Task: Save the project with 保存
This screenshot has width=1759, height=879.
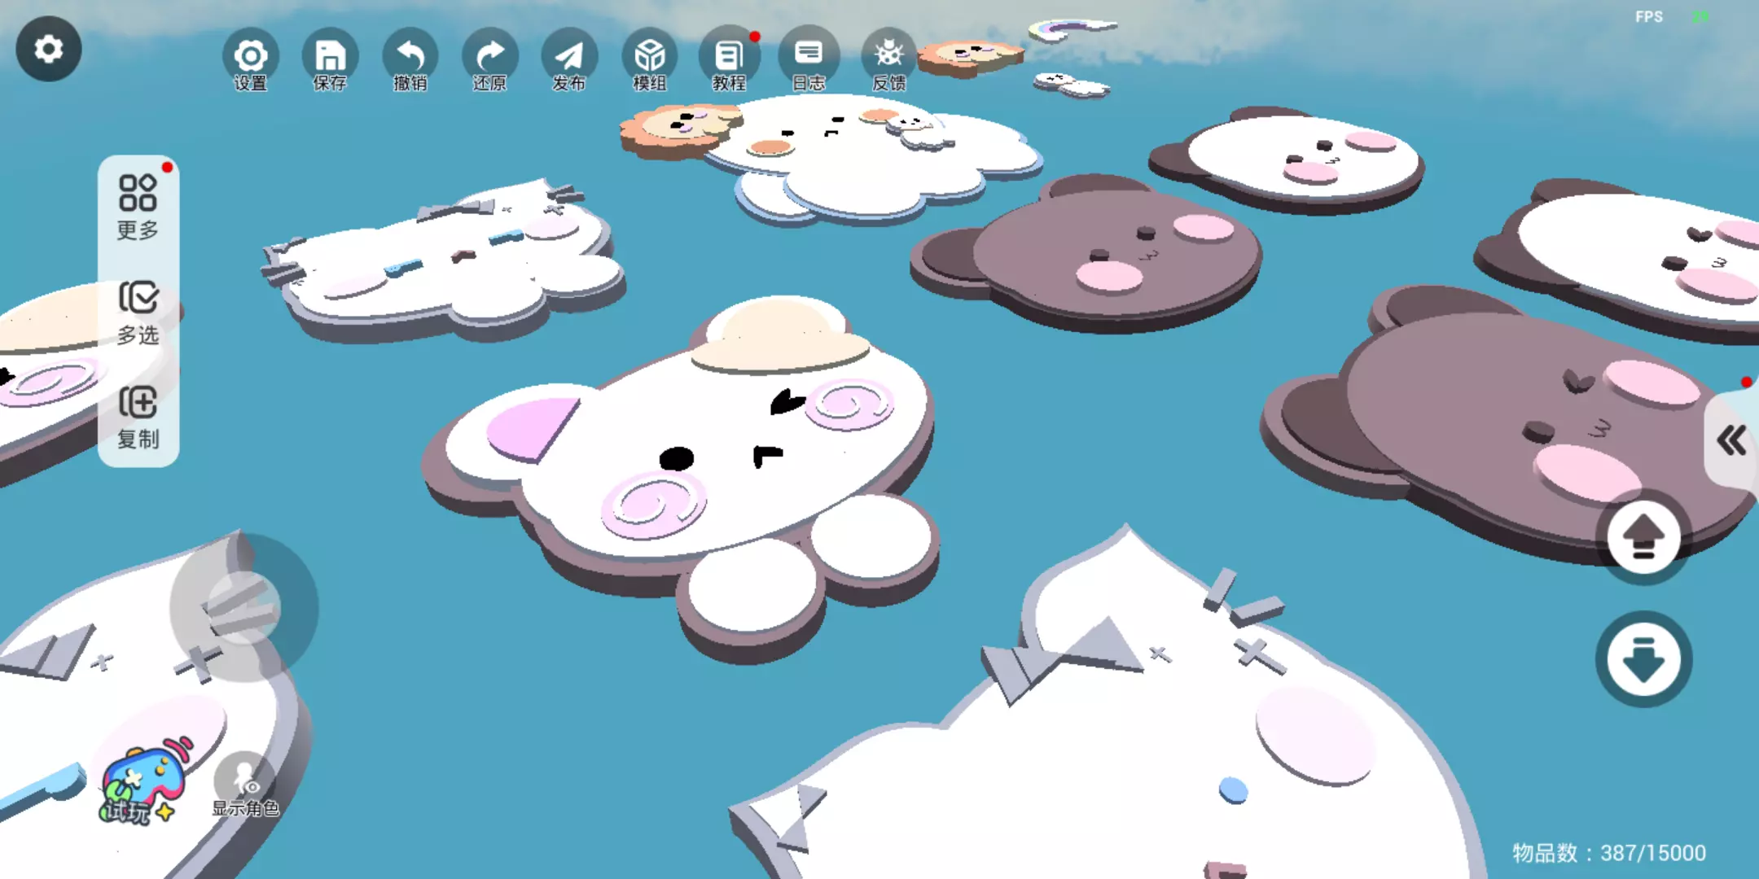Action: click(330, 59)
